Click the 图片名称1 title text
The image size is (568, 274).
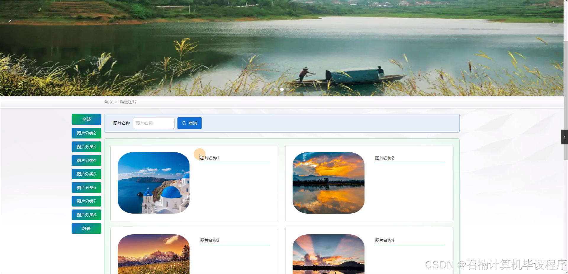(209, 158)
